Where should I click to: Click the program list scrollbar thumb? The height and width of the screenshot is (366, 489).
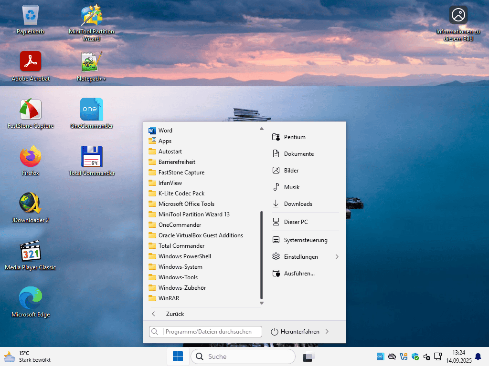pos(262,255)
